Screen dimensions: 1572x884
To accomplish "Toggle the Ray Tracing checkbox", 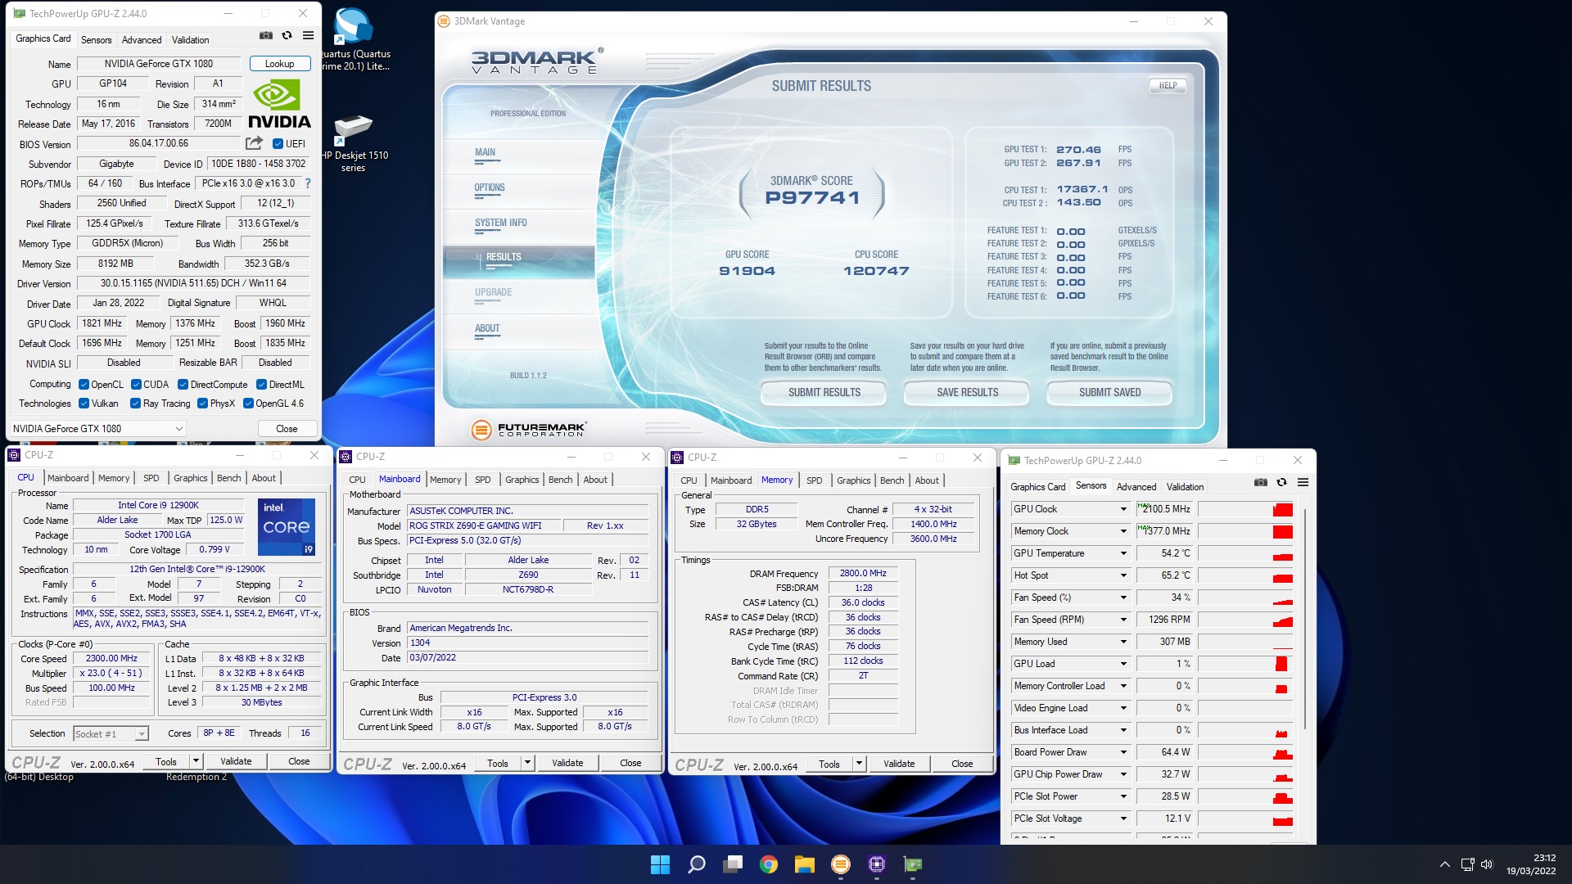I will point(136,404).
